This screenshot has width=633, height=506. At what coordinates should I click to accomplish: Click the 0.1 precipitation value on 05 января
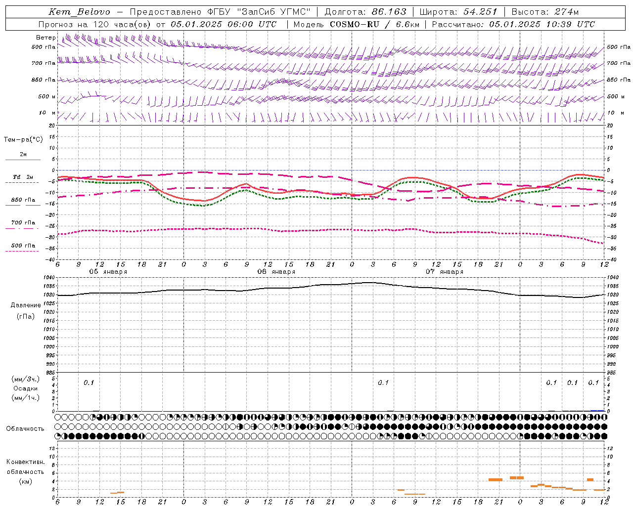89,383
